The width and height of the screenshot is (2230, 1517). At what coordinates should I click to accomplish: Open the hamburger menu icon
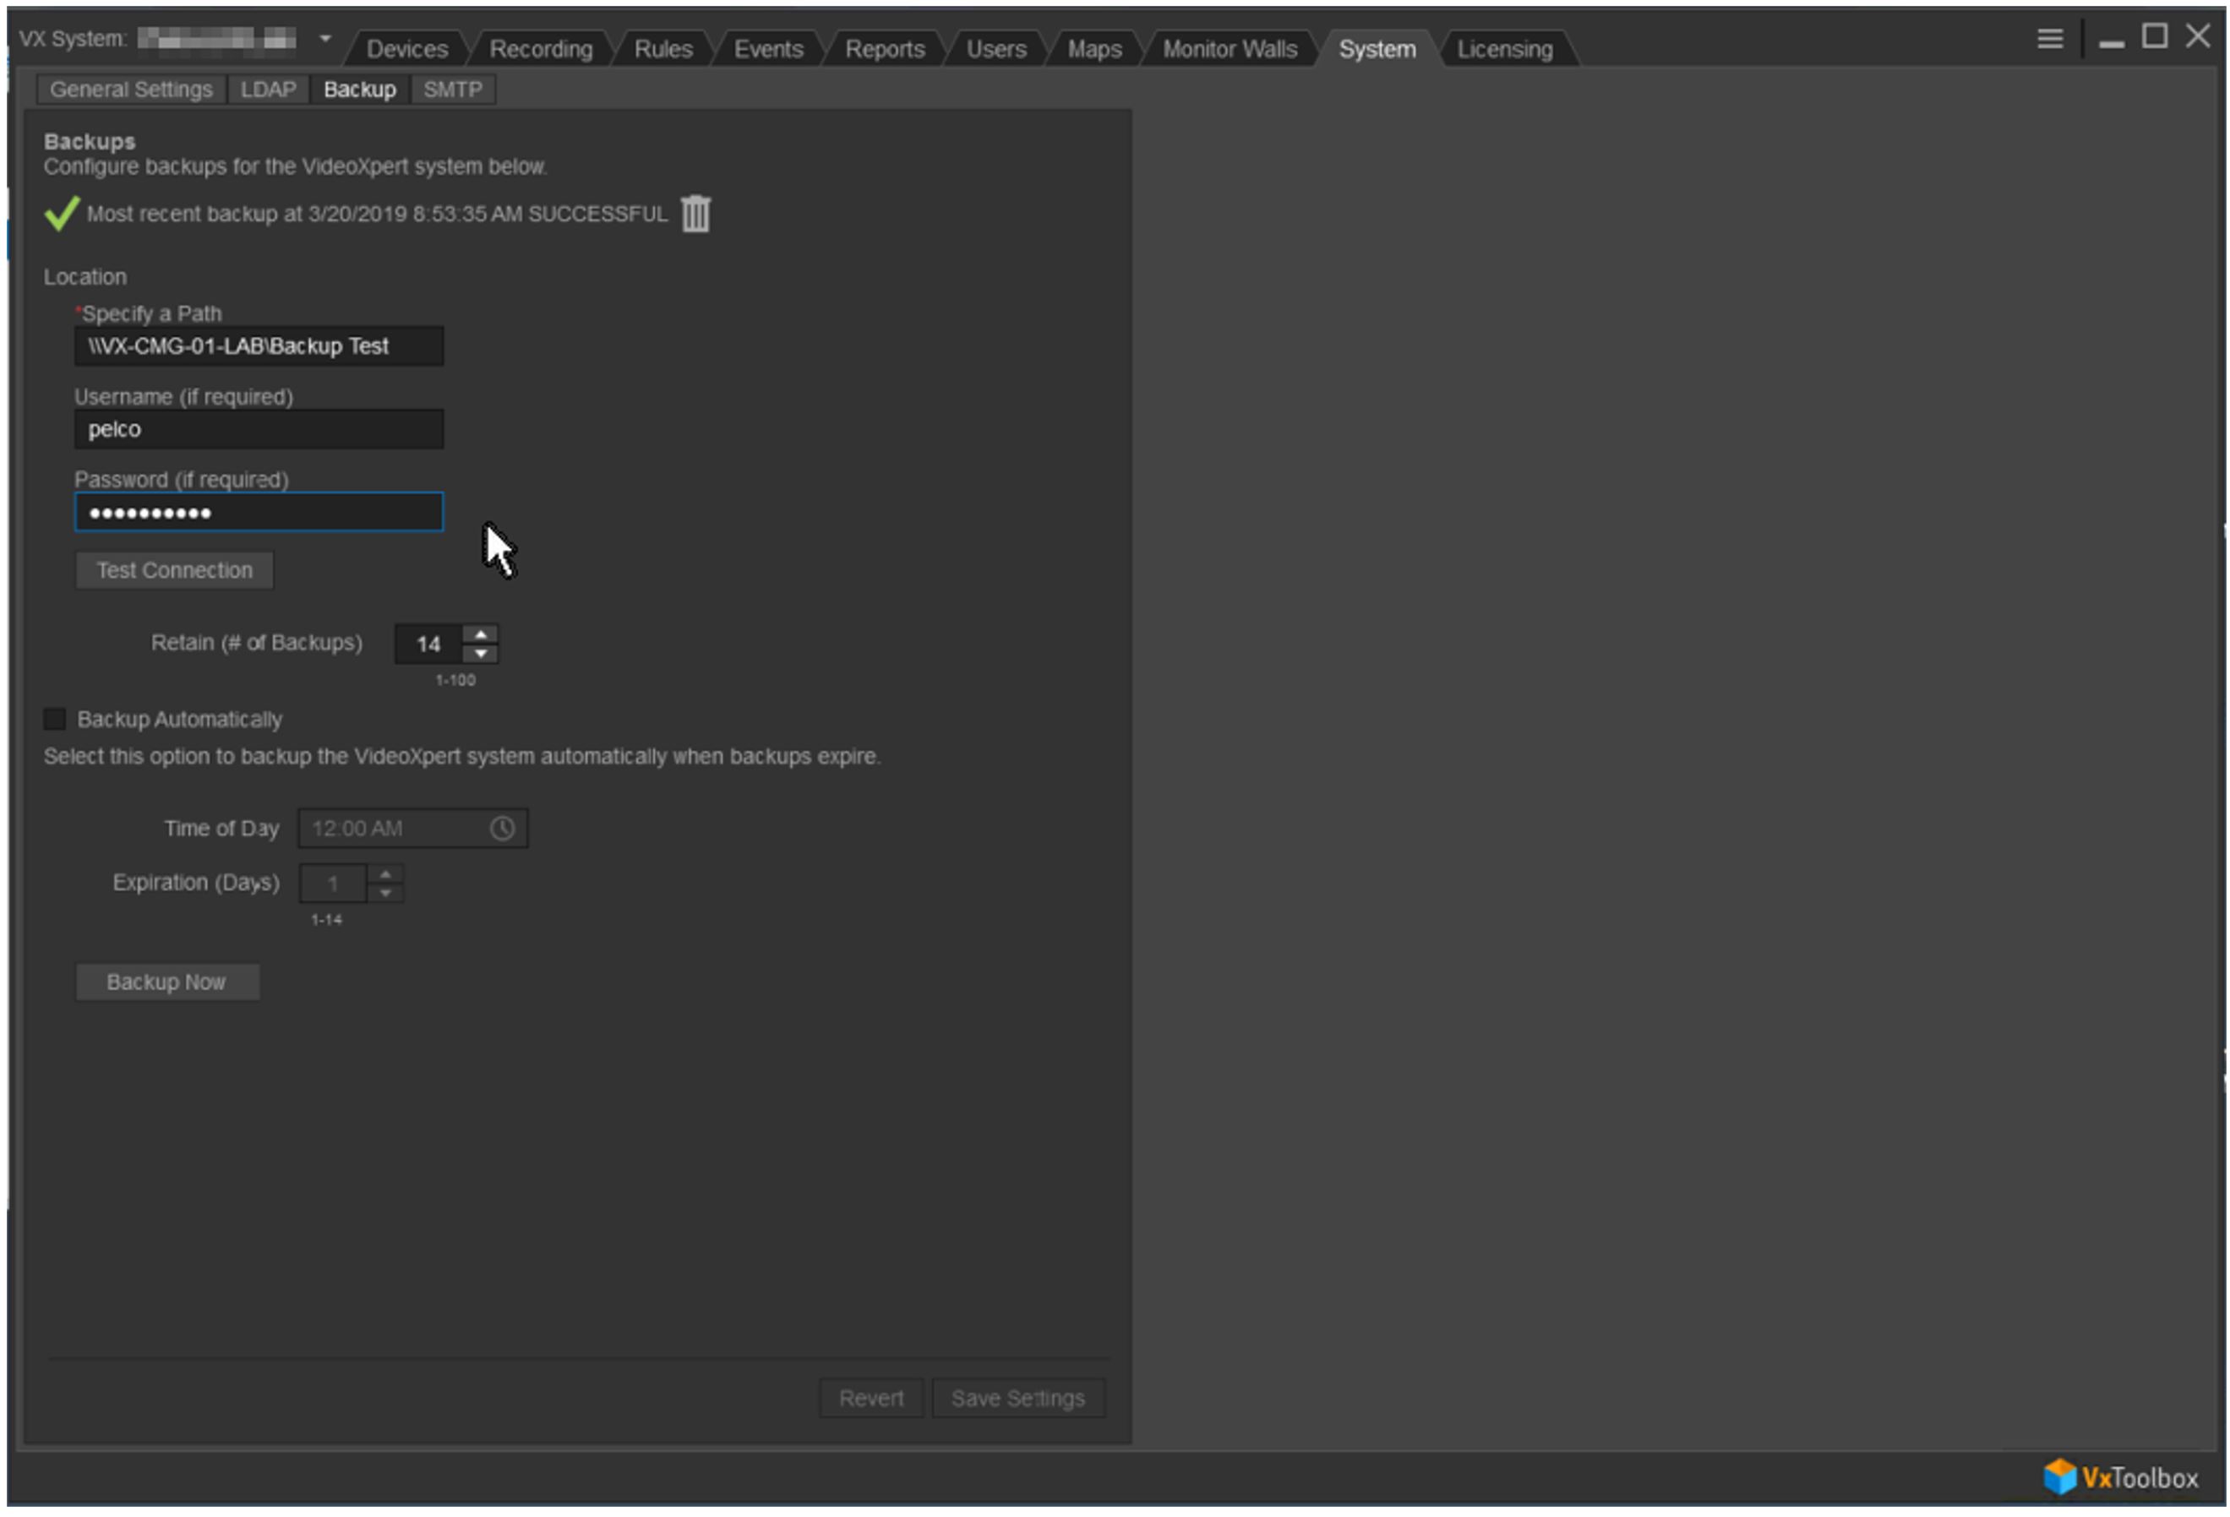coord(2050,38)
